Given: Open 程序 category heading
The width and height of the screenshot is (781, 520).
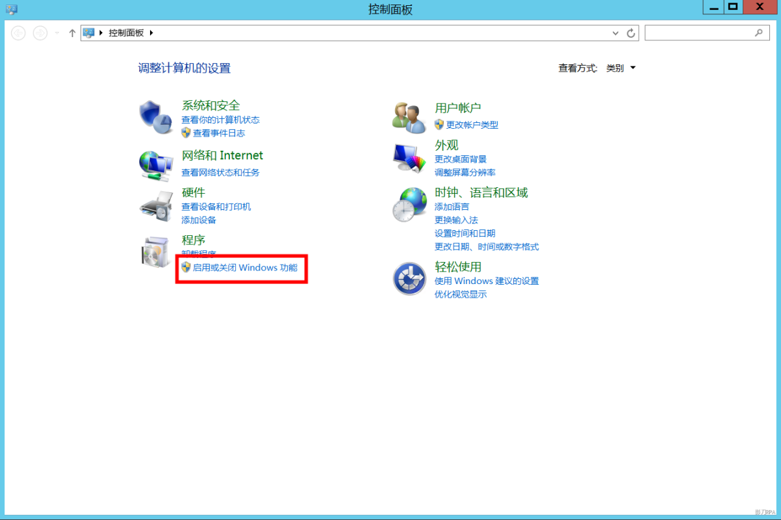Looking at the screenshot, I should [193, 240].
